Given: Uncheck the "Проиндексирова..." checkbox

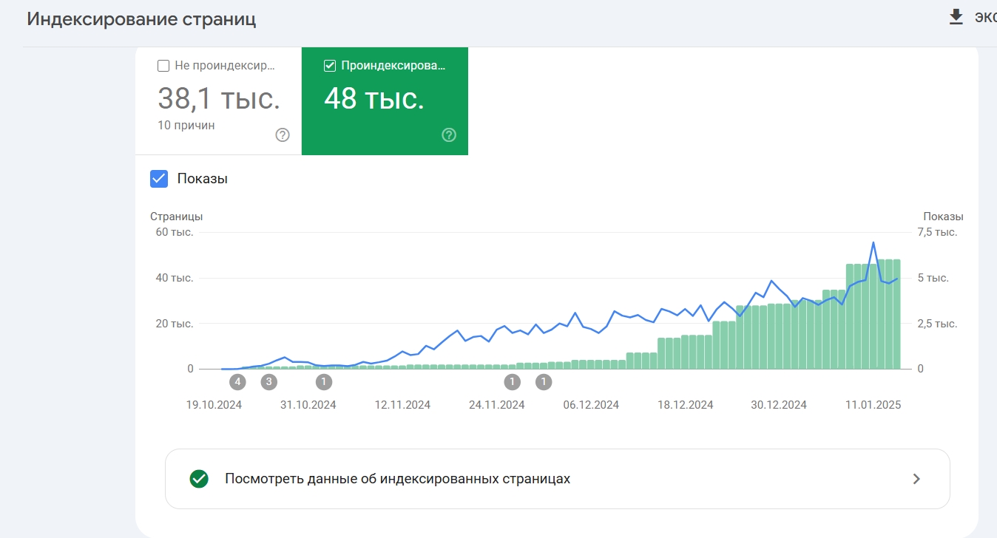Looking at the screenshot, I should tap(330, 66).
